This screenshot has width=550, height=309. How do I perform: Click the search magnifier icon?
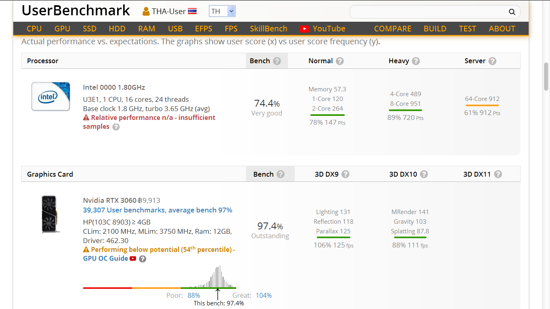click(x=512, y=12)
